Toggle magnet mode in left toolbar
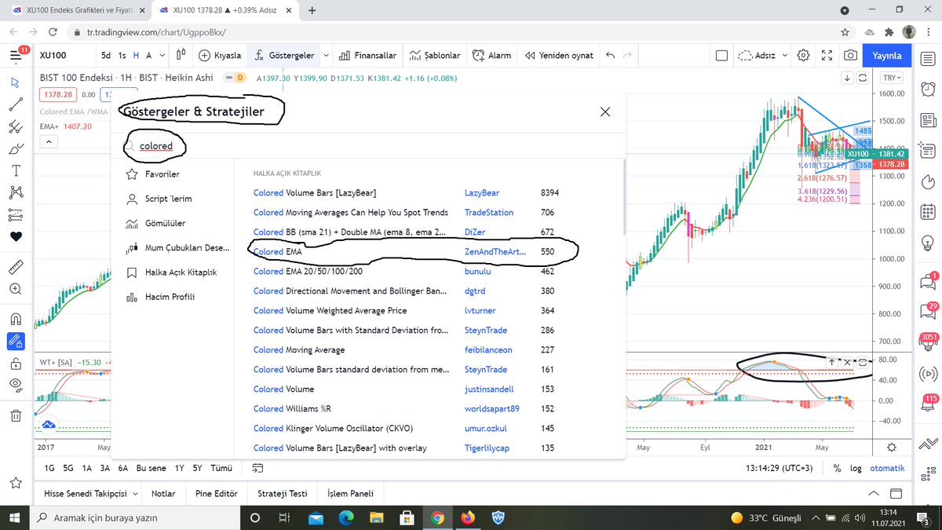Image resolution: width=942 pixels, height=530 pixels. tap(16, 320)
